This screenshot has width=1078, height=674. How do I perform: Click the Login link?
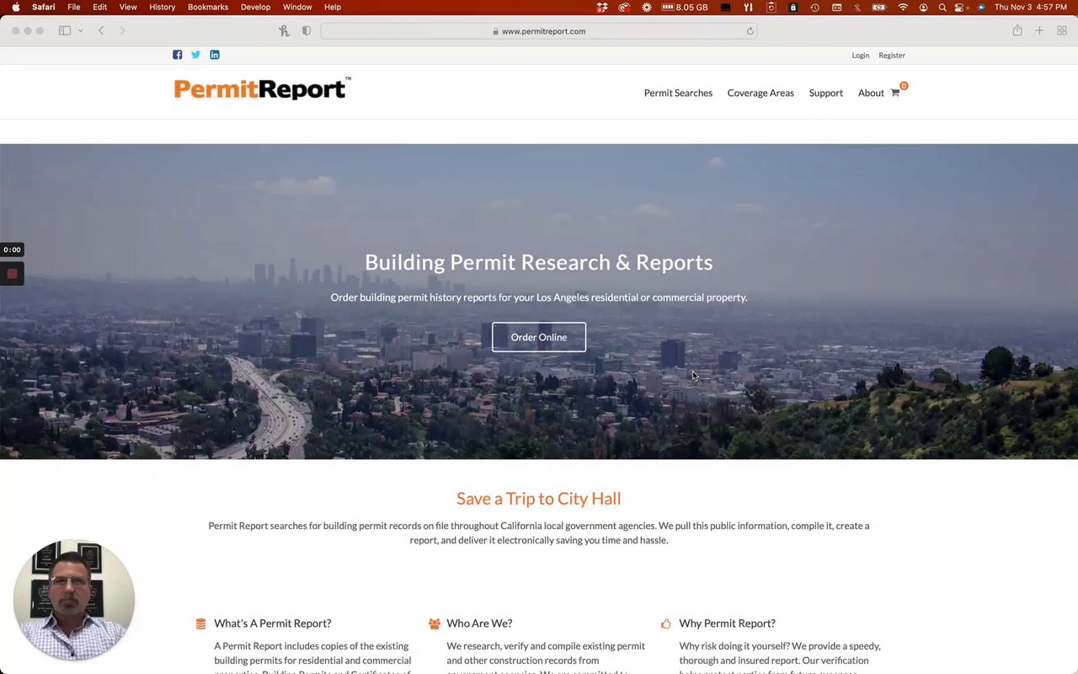pyautogui.click(x=860, y=56)
